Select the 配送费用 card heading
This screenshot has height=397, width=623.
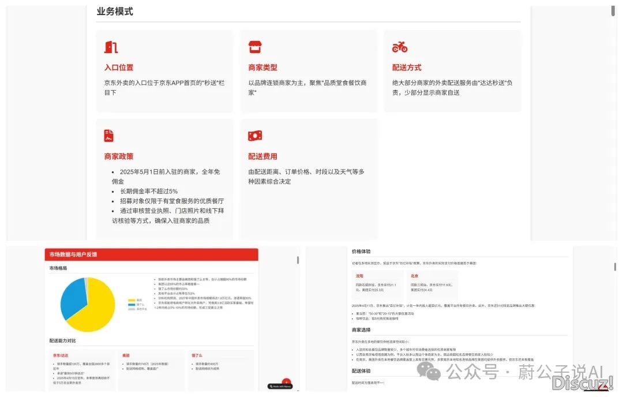point(262,156)
